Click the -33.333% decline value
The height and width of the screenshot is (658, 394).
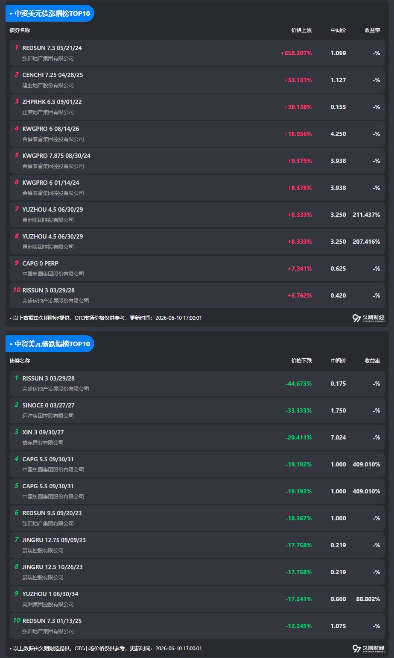[x=298, y=410]
